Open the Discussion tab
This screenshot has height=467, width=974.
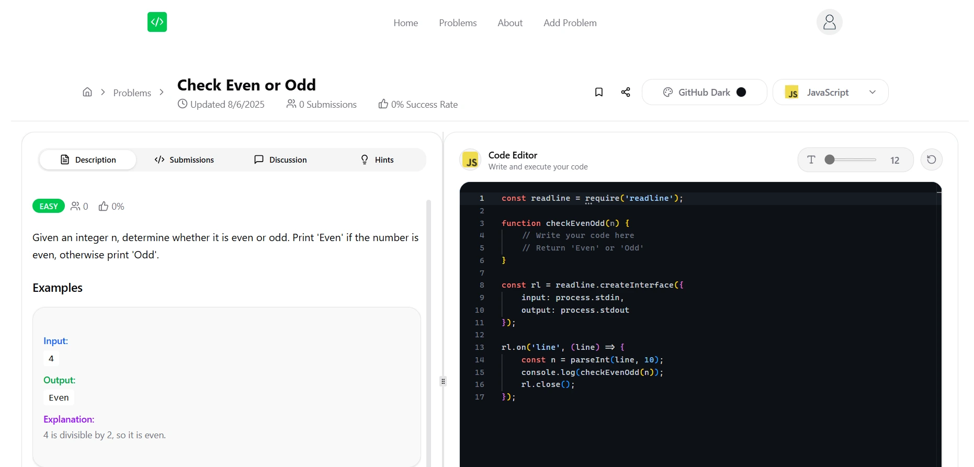[x=280, y=160]
